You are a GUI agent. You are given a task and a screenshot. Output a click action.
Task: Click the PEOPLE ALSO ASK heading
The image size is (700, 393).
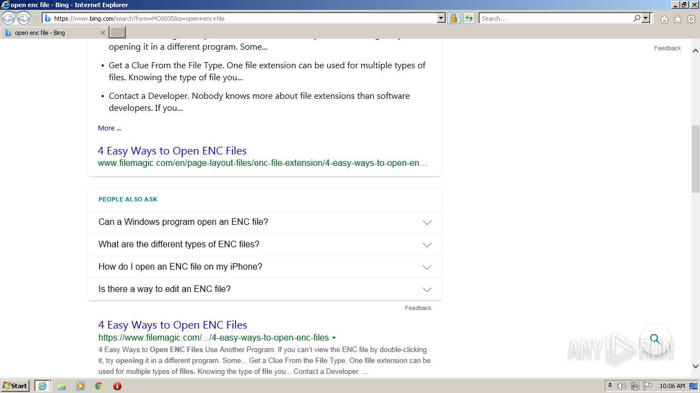(128, 199)
